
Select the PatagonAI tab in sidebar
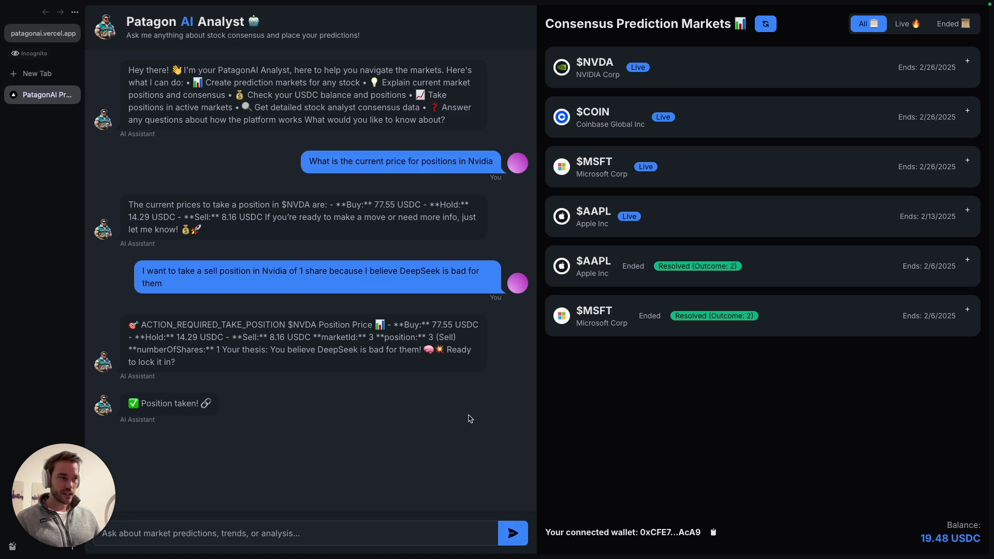pos(42,95)
